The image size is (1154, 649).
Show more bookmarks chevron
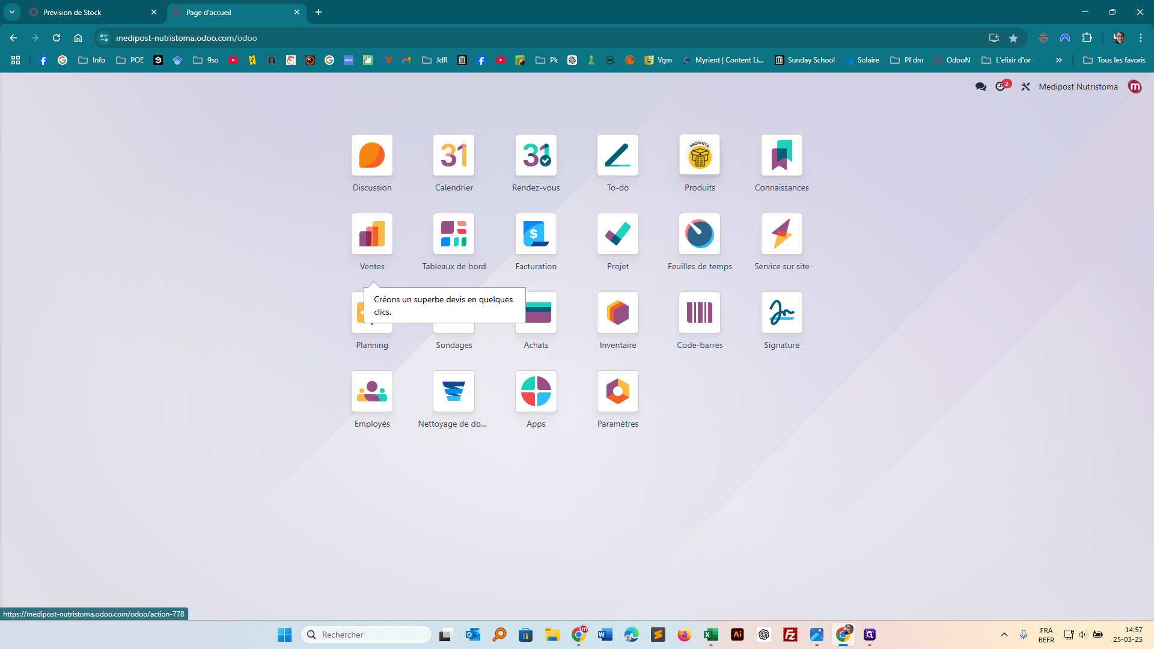pyautogui.click(x=1059, y=60)
